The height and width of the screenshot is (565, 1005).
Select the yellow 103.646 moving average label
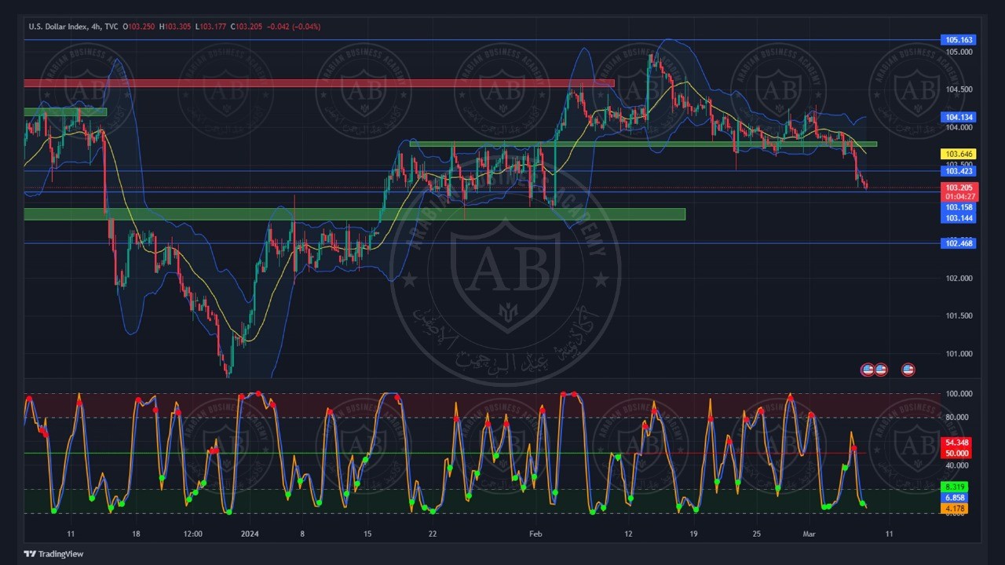pos(959,155)
